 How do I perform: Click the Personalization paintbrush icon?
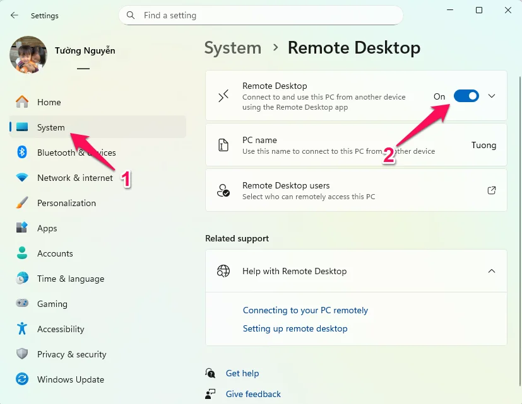pyautogui.click(x=22, y=203)
